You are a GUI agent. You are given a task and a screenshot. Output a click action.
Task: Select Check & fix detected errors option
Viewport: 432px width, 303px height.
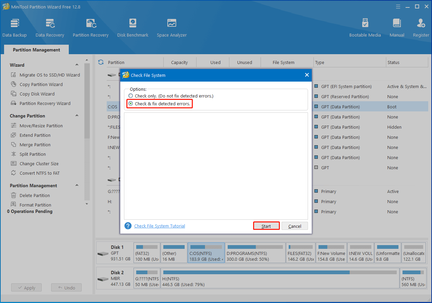pyautogui.click(x=131, y=104)
